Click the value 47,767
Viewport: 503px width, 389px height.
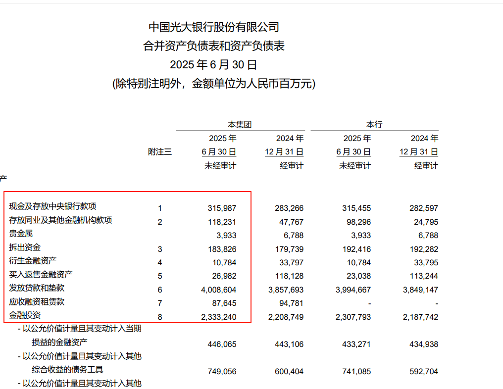click(291, 222)
